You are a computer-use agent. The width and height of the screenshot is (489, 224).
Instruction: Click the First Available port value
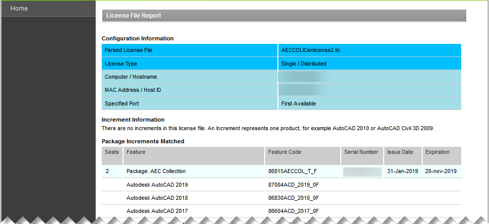(x=299, y=103)
